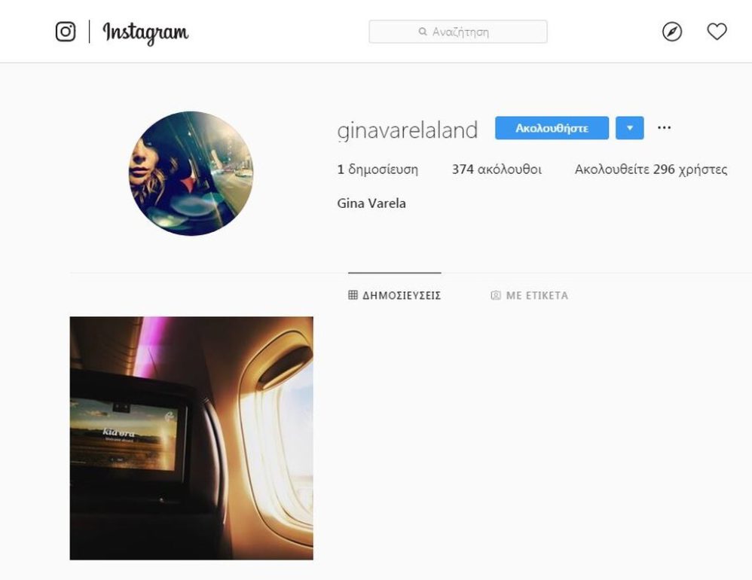Screen dimensions: 752x580
Task: Open the airplane window post thumbnail
Action: click(191, 438)
